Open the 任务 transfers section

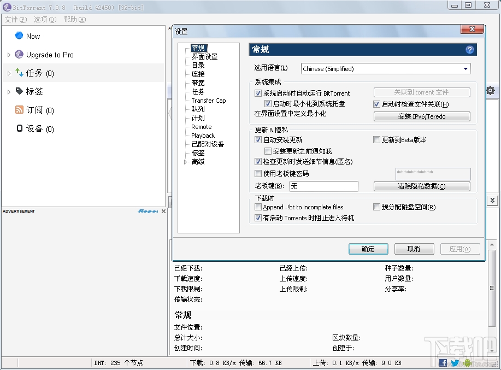36,73
